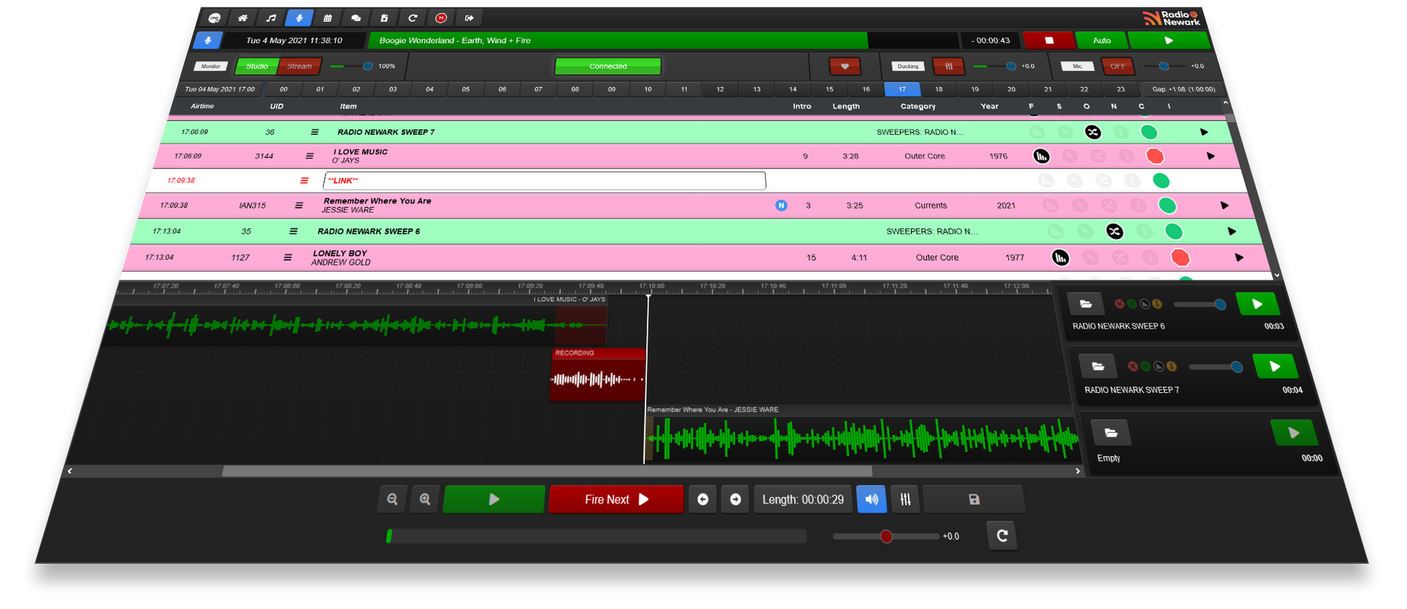
Task: Switch to hour 16 tab
Action: click(866, 89)
